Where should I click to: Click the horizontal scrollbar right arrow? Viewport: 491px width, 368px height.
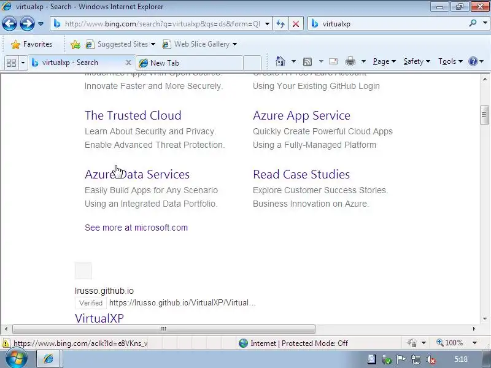pyautogui.click(x=474, y=329)
